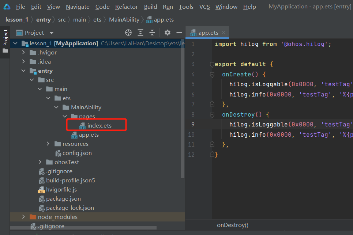Viewport: 353px width, 235px height.
Task: Click the Collapse All icon in Project panel
Action: point(152,33)
